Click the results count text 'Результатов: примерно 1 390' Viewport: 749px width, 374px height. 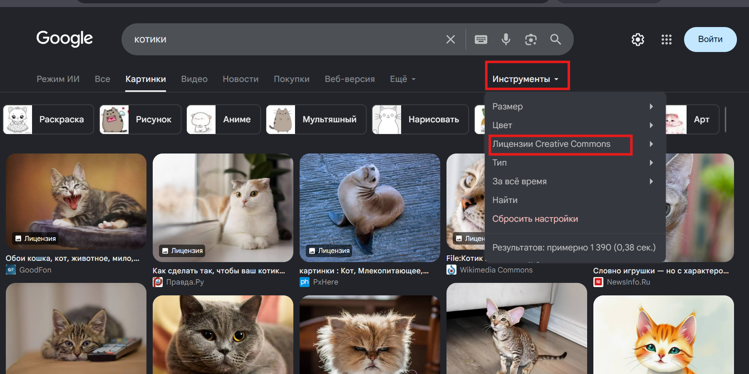click(574, 248)
